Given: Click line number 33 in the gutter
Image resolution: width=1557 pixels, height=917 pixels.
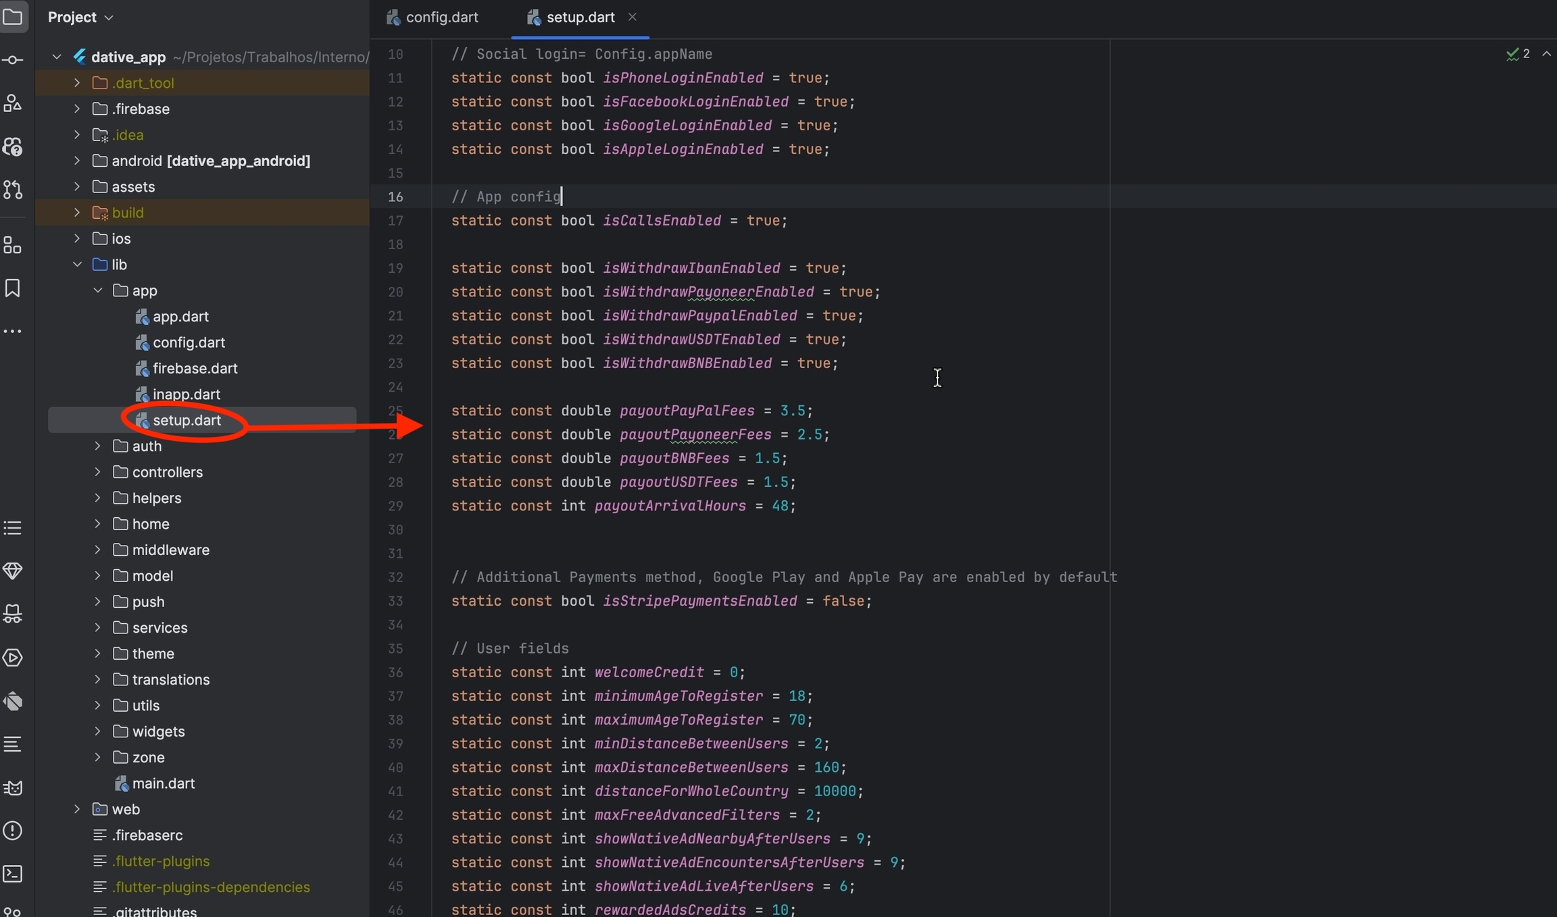Looking at the screenshot, I should pos(395,601).
